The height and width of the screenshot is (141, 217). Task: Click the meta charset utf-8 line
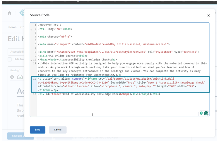click(55, 37)
